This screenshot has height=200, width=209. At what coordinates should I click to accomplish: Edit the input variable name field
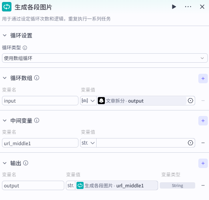(40, 101)
